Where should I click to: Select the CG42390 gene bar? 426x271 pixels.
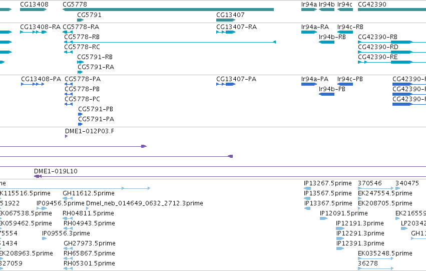392,10
